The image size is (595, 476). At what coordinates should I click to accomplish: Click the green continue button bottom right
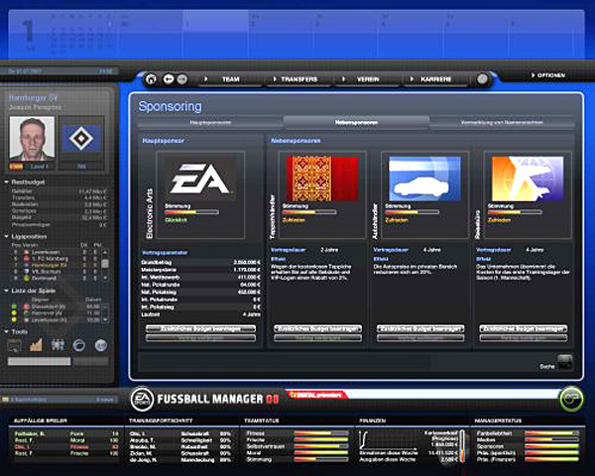point(571,399)
